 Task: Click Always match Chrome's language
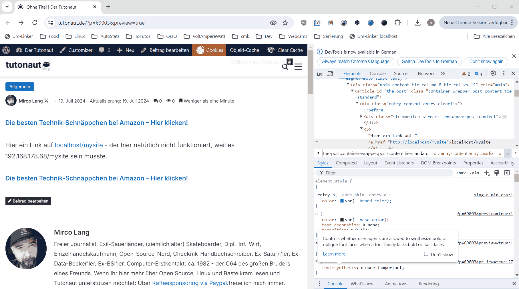click(x=356, y=62)
